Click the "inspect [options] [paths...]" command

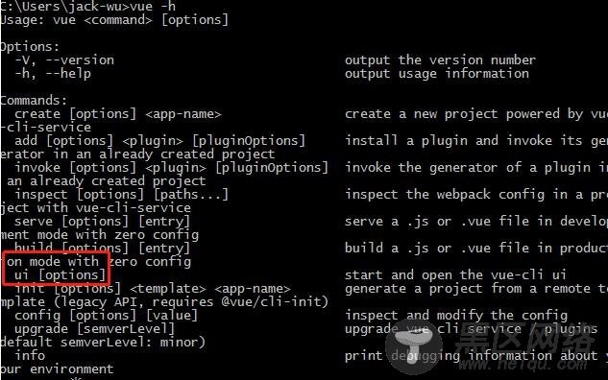click(x=121, y=195)
